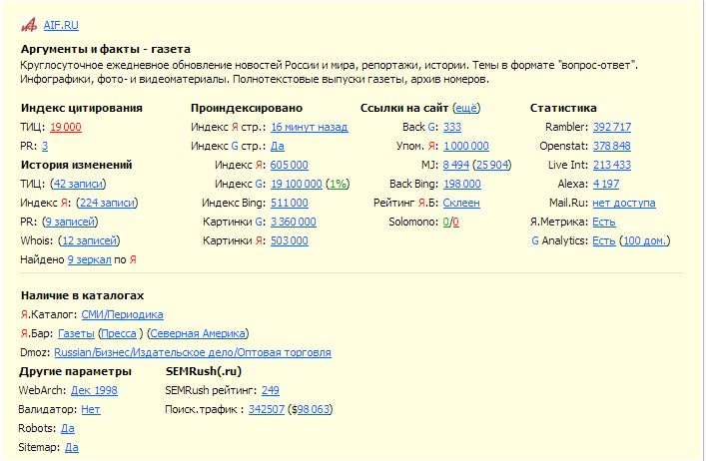This screenshot has width=706, height=461.
Task: Open WebArch Дек 1998 archive link
Action: (92, 390)
